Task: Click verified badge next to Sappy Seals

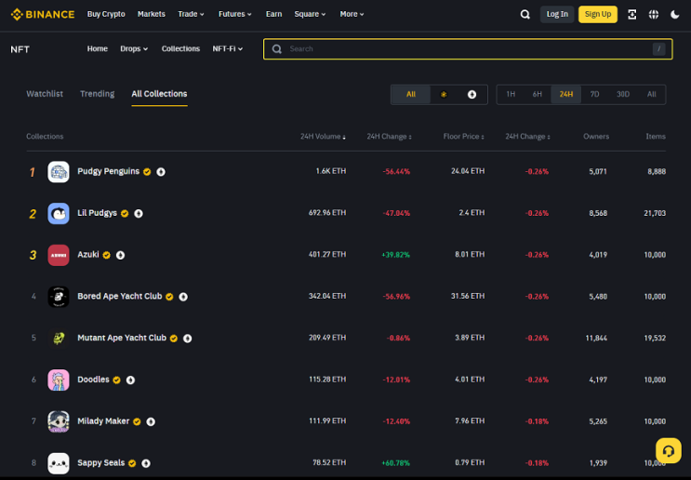Action: pos(132,463)
